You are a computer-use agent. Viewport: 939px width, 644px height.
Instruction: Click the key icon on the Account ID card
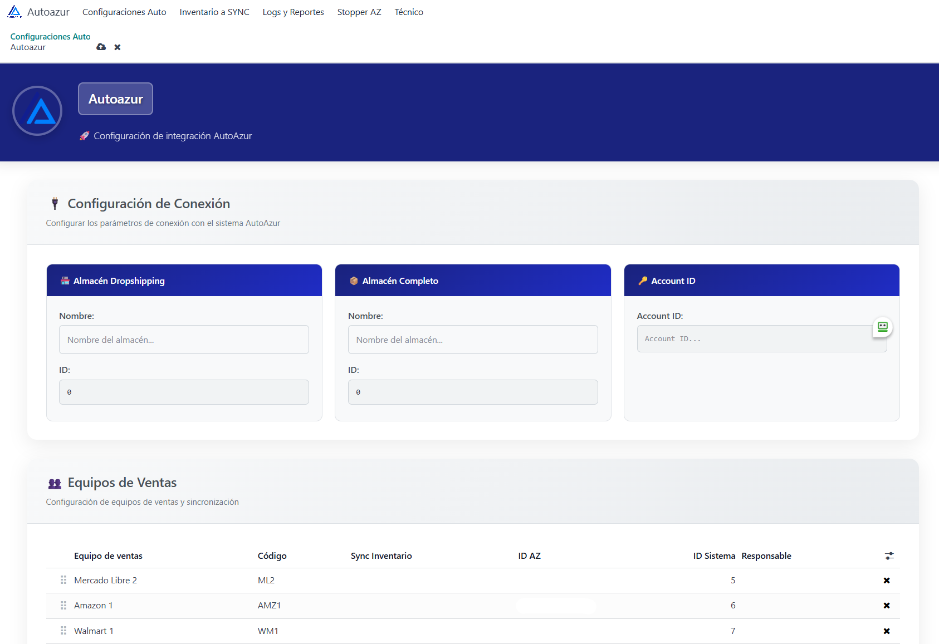coord(644,281)
